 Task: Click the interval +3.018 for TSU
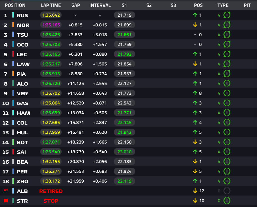click(100, 35)
